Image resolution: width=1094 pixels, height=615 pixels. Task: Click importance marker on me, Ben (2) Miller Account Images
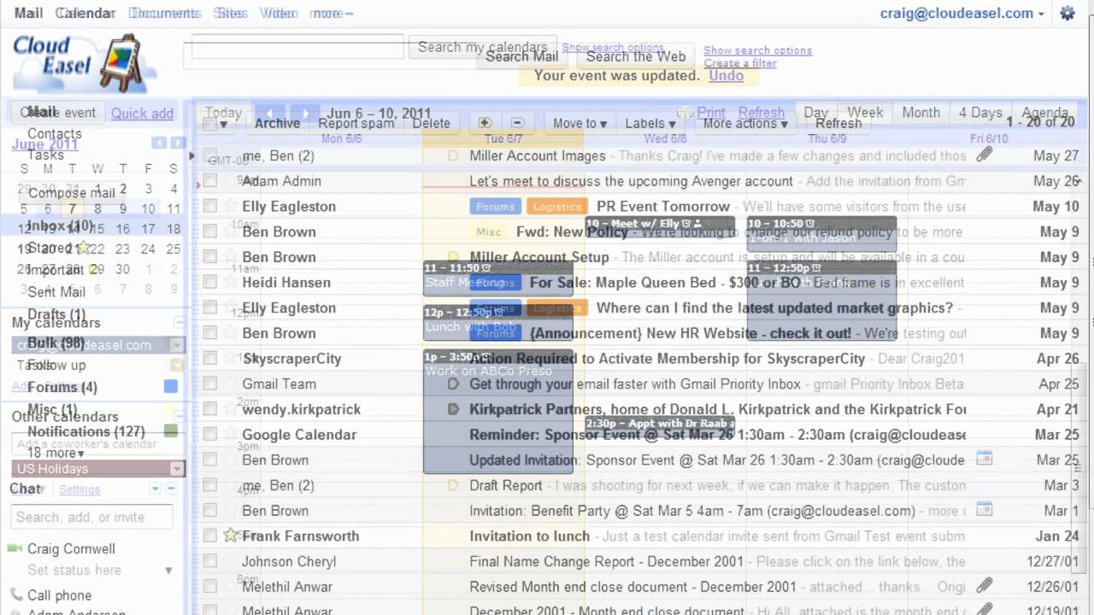(454, 155)
